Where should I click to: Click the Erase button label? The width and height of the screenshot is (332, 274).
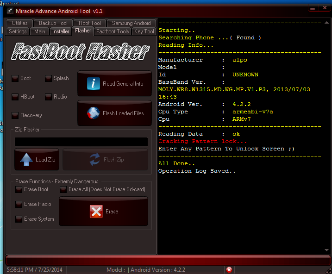pos(112,212)
